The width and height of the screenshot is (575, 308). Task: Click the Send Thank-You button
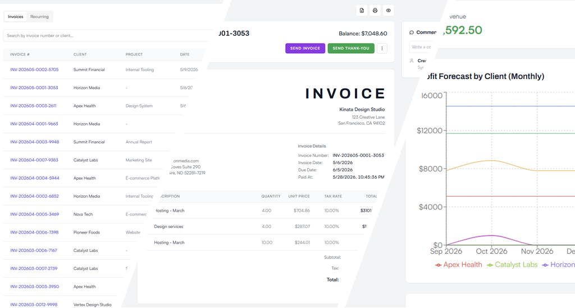(351, 48)
